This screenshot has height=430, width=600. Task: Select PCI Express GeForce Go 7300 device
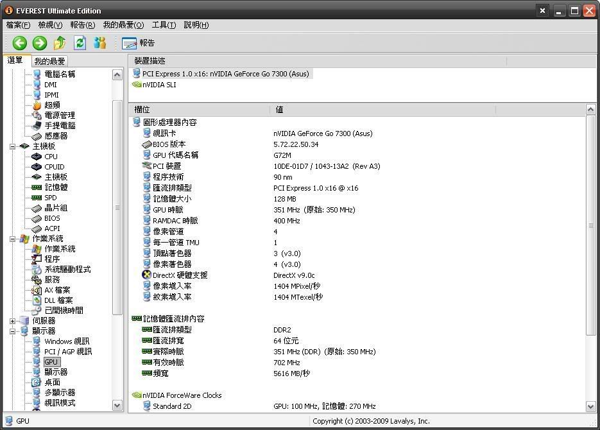pos(222,74)
